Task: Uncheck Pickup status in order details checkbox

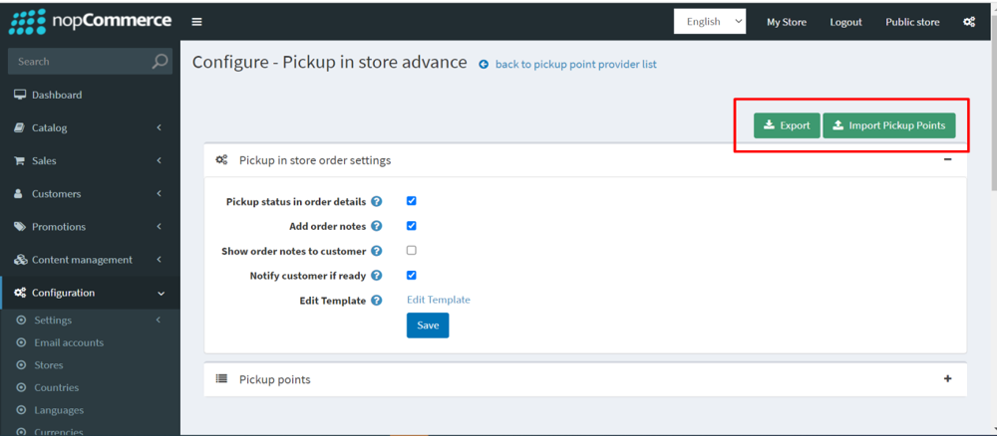Action: pyautogui.click(x=412, y=200)
